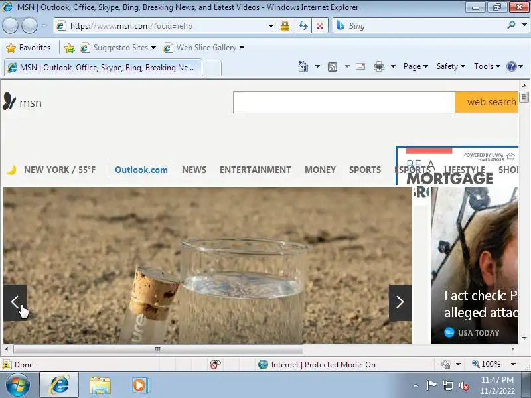The height and width of the screenshot is (398, 531).
Task: Go forward with the Forward arrow button
Action: [29, 25]
